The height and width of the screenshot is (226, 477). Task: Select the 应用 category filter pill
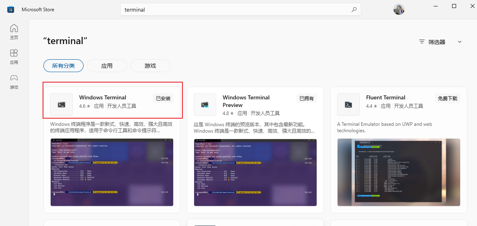(x=107, y=66)
